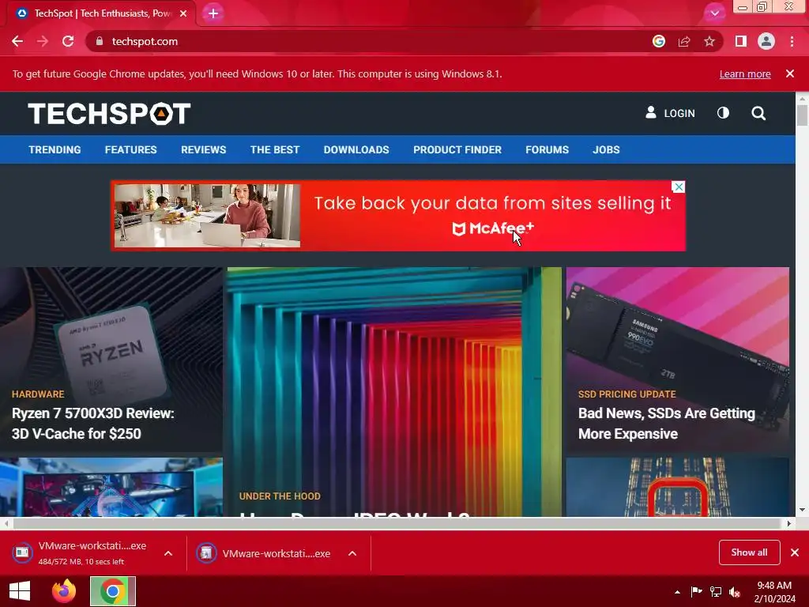Go back using browser back arrow
The height and width of the screenshot is (607, 809).
[17, 41]
